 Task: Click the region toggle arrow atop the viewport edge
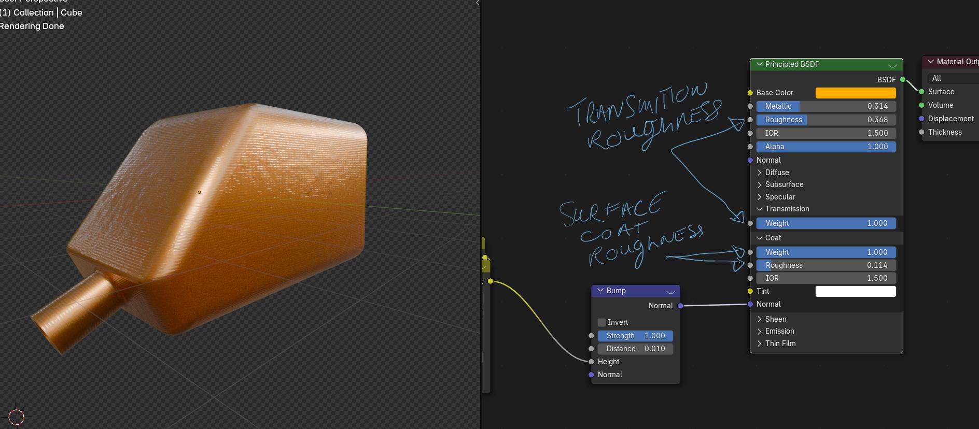pos(478,3)
